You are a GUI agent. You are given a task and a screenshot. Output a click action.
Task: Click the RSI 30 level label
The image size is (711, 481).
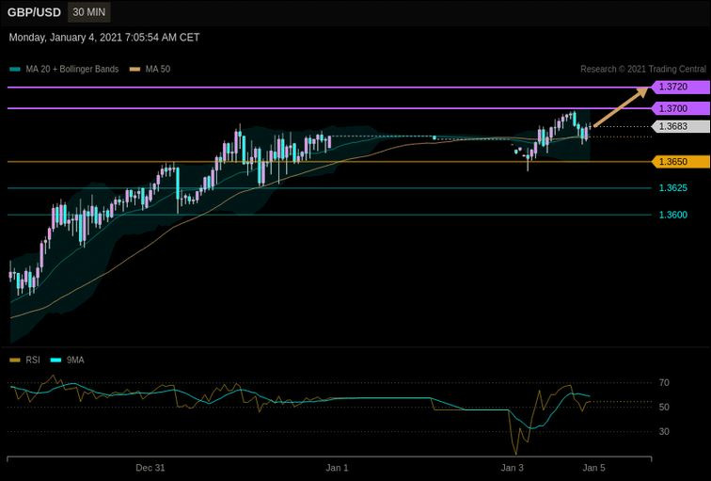[664, 431]
